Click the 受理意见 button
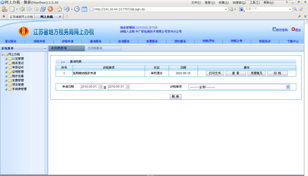Image resolution: width=308 pixels, height=176 pixels. 257,73
